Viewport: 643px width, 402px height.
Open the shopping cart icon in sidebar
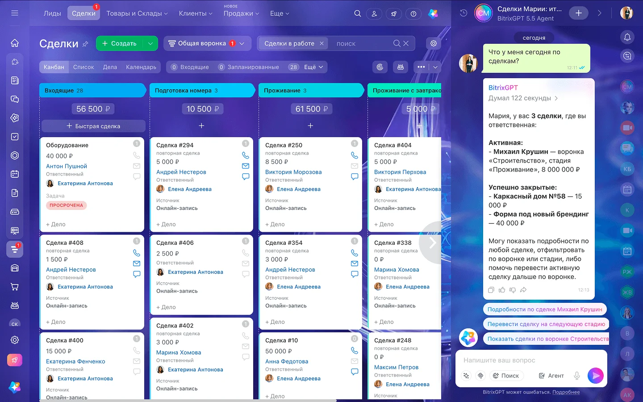coord(15,287)
